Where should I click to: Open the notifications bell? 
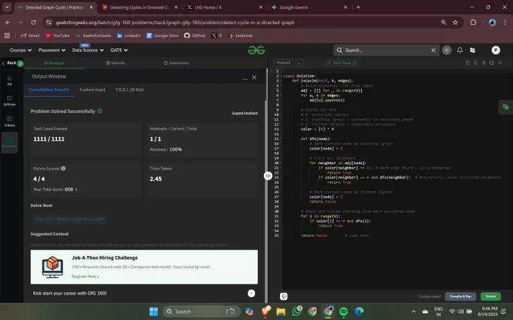pyautogui.click(x=459, y=50)
